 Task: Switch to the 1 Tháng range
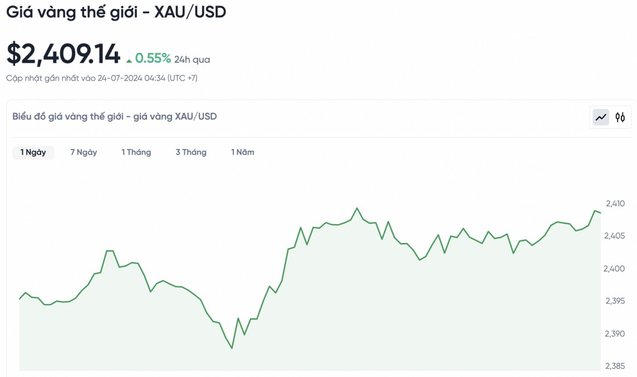[x=136, y=152]
